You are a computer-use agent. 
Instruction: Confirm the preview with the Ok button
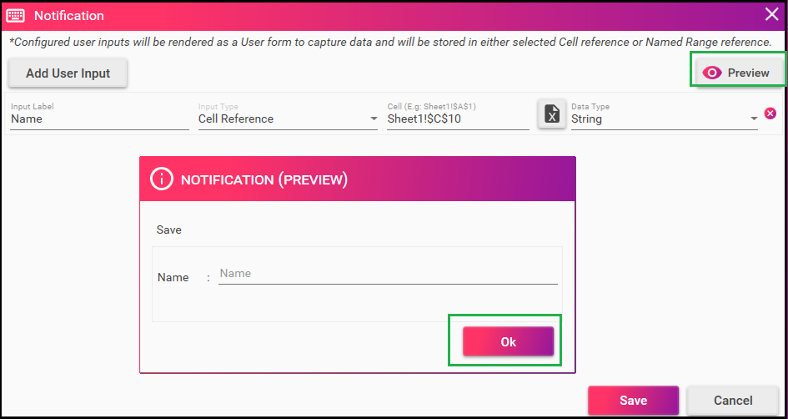tap(508, 341)
